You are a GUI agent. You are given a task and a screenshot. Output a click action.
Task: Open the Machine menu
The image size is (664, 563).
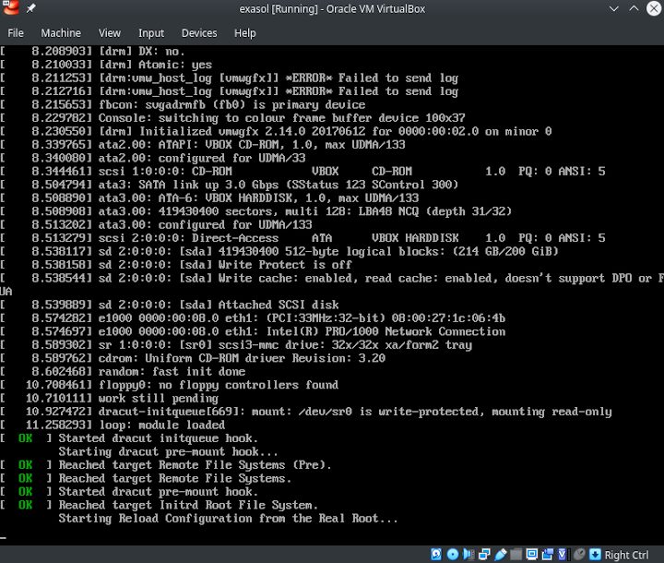61,33
